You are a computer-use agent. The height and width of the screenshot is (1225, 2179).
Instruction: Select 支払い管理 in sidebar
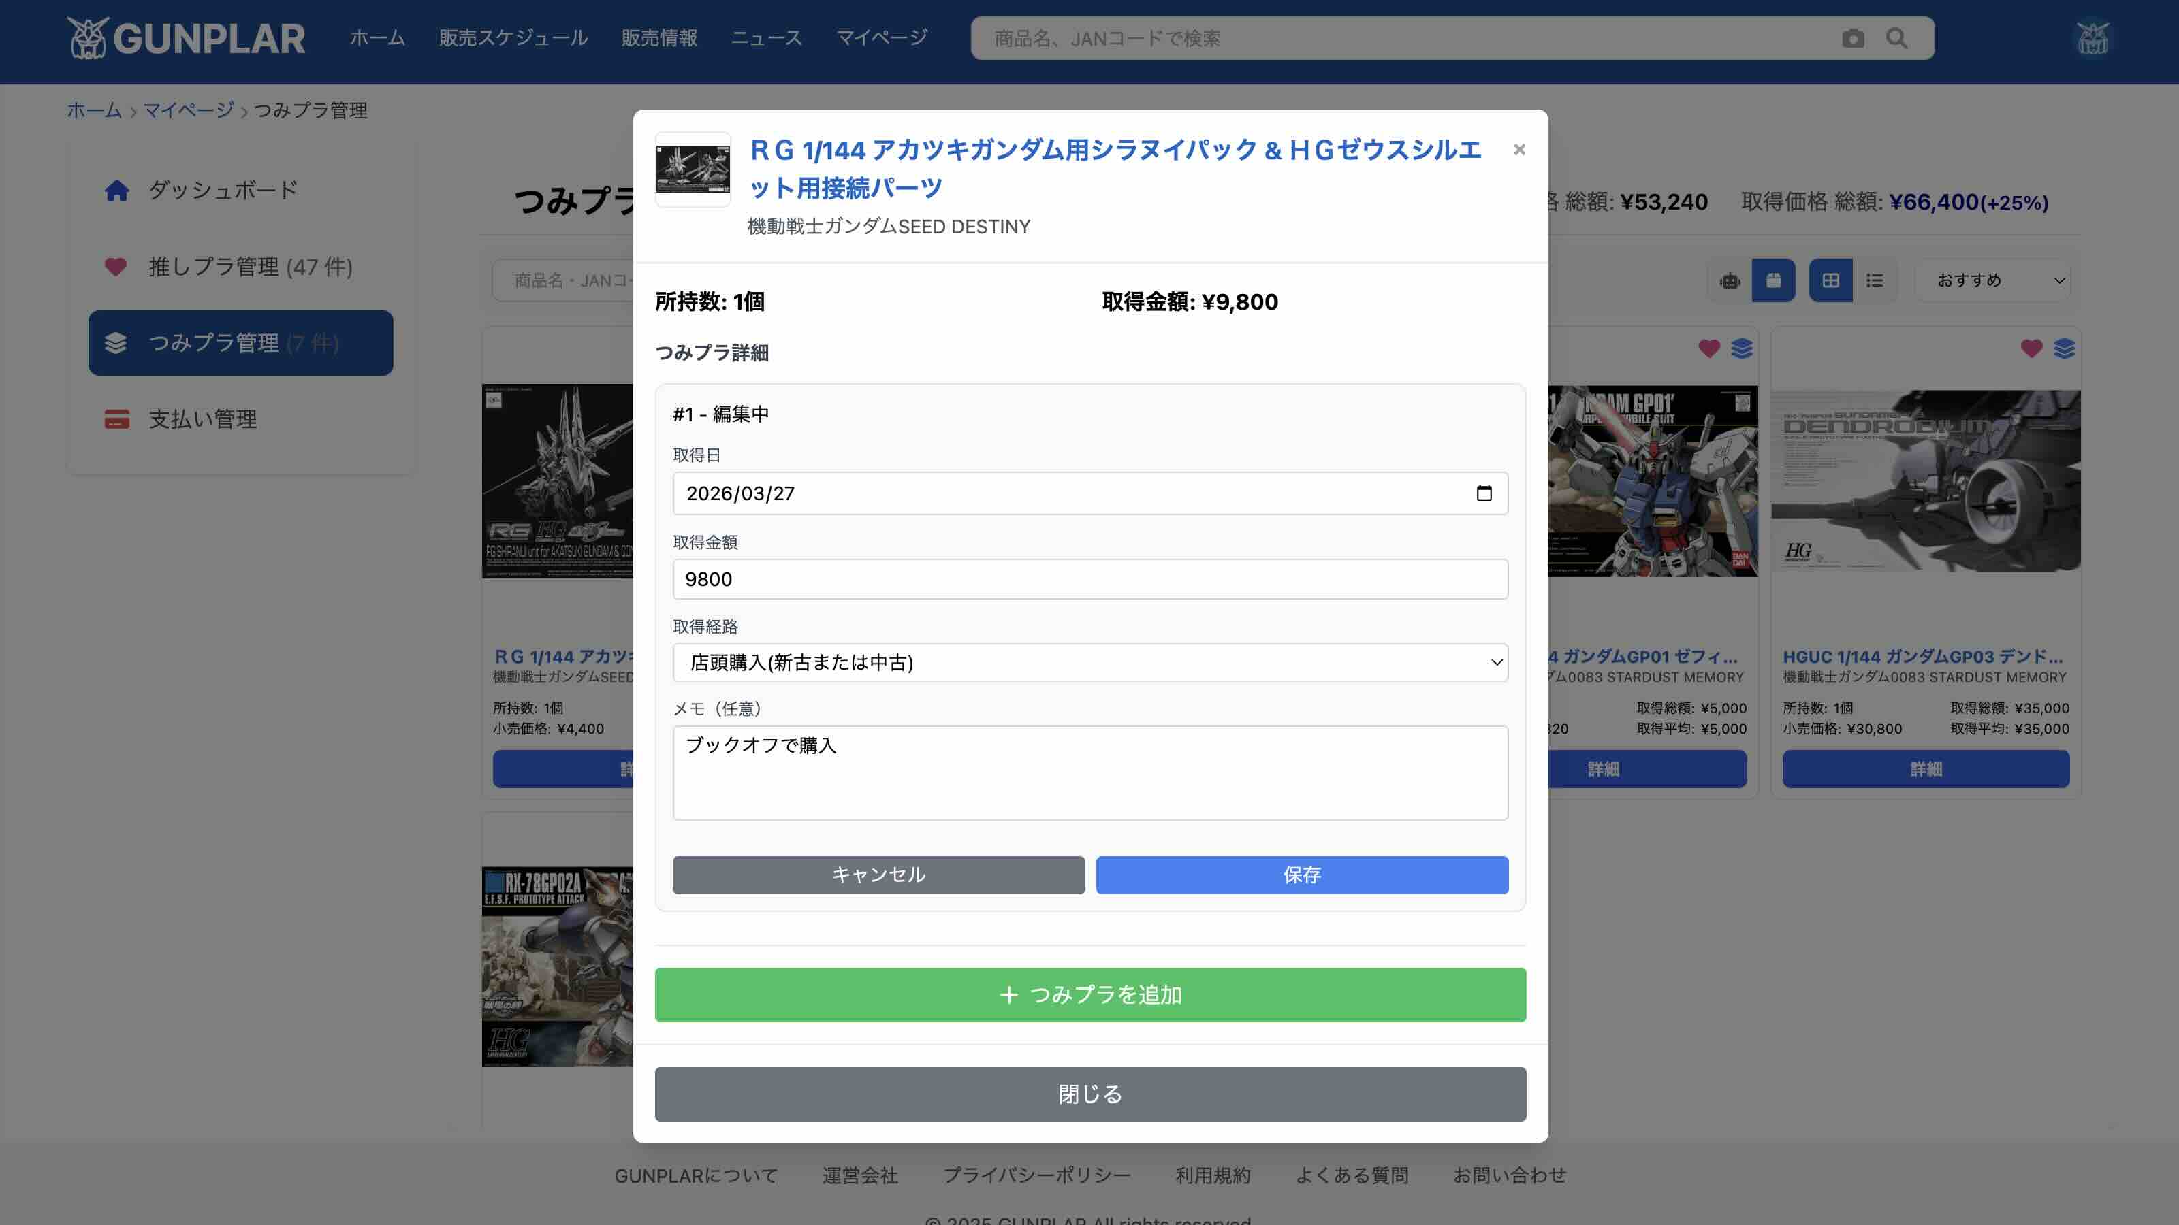click(241, 419)
